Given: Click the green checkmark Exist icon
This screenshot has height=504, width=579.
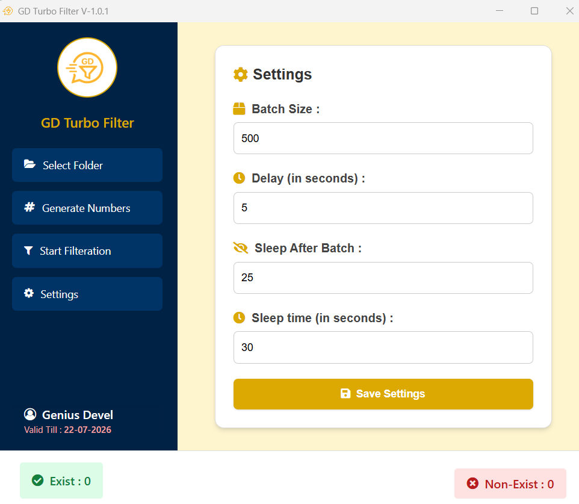Looking at the screenshot, I should pos(37,481).
